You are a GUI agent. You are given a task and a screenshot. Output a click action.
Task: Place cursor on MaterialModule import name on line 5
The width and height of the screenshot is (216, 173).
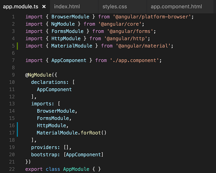(72, 46)
